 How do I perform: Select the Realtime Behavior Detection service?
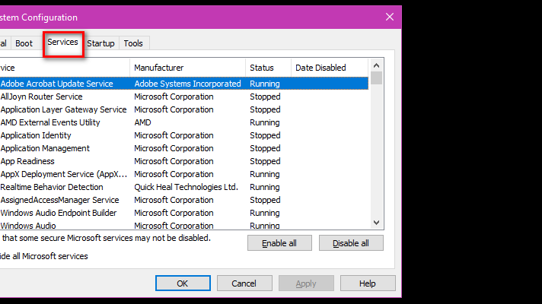(184, 187)
